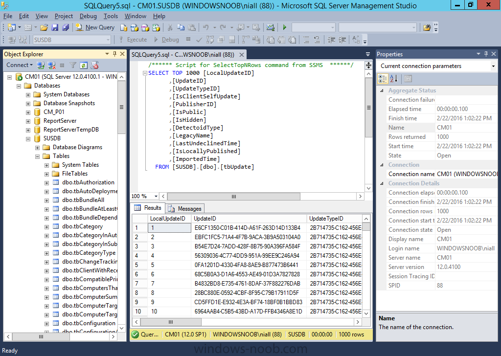Click the results grid horizontal scrollbar thumb

pyautogui.click(x=171, y=322)
